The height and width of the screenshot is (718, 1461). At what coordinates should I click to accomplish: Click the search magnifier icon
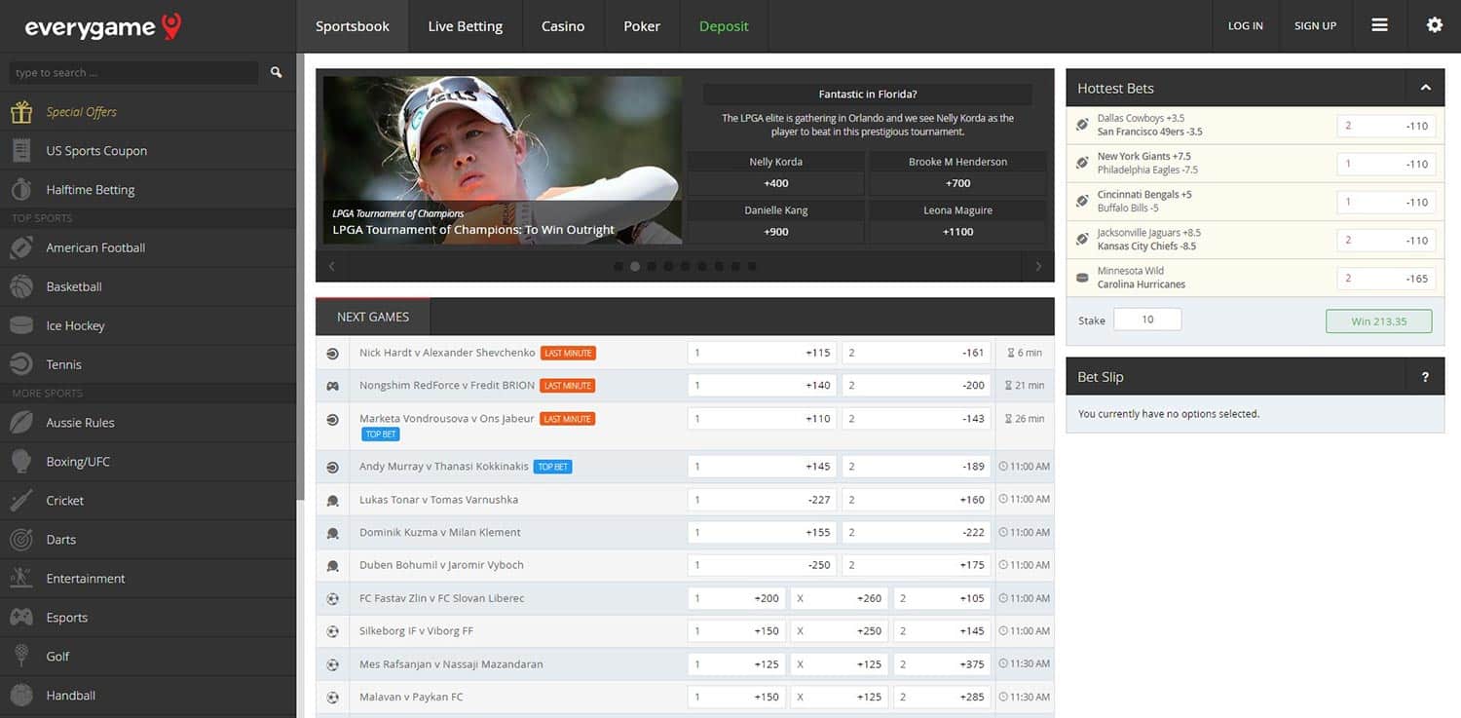(277, 72)
